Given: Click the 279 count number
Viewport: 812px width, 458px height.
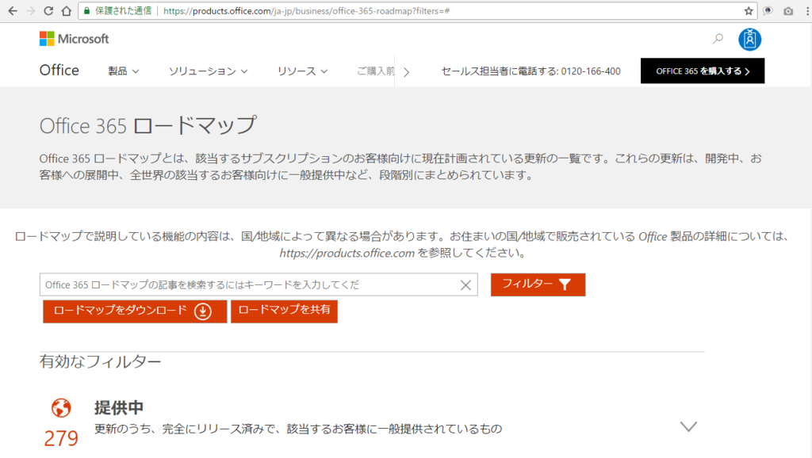Looking at the screenshot, I should [61, 438].
